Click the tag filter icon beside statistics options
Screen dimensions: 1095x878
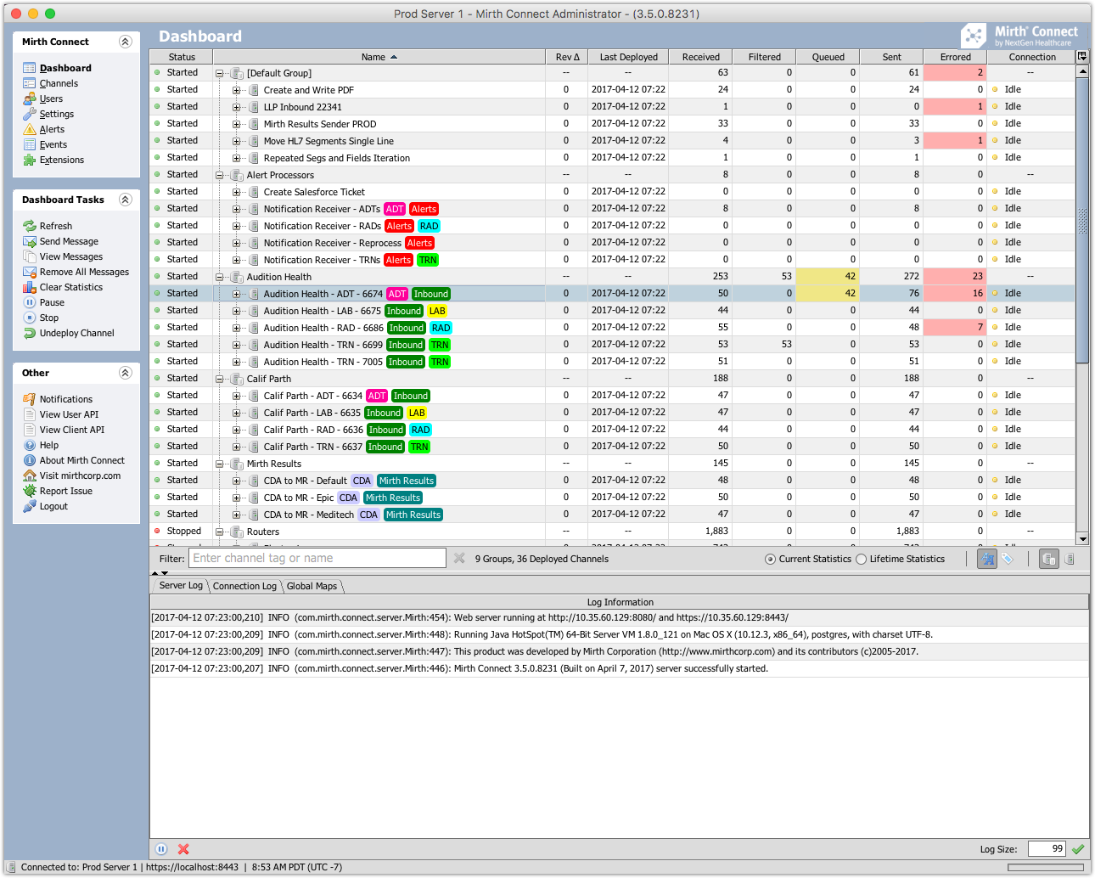pyautogui.click(x=1008, y=559)
